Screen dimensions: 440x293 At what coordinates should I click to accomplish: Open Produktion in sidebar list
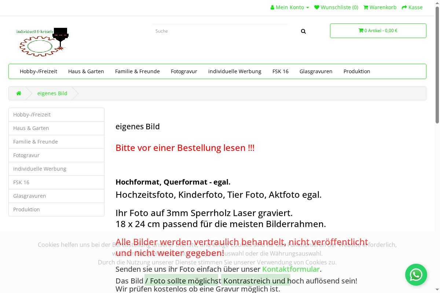pos(26,209)
